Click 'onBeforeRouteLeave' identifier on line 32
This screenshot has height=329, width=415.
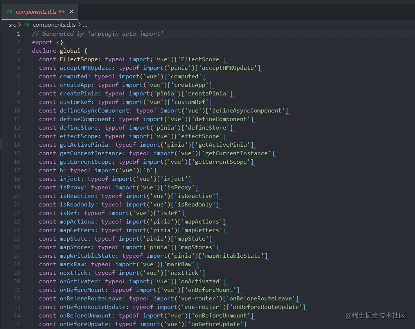(x=91, y=299)
